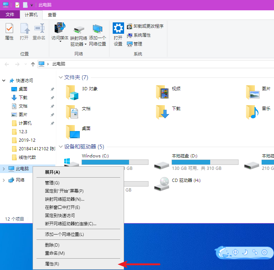Collapse the Quick access (快速访问) tree node
Image resolution: width=274 pixels, height=270 pixels.
click(x=4, y=81)
